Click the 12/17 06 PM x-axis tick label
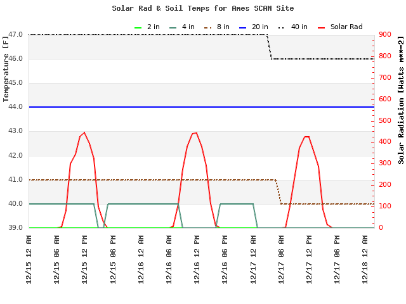Screen dimensions: 406x304 click(x=337, y=259)
